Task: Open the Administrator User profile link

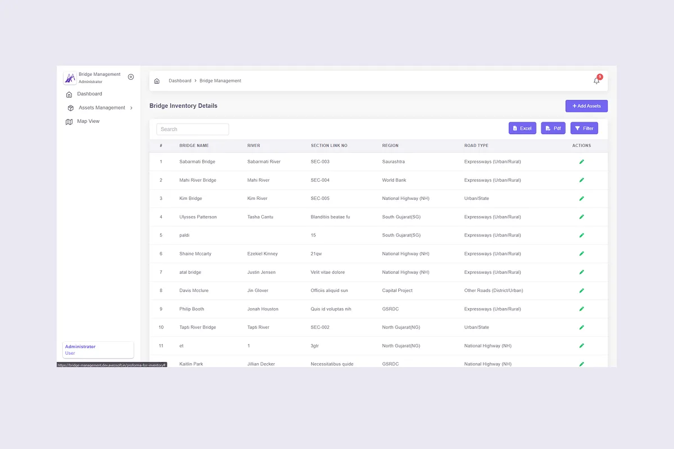Action: 80,349
